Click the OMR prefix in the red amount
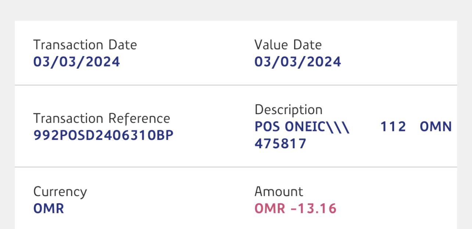Viewport: 472px width, 229px height. tap(269, 208)
